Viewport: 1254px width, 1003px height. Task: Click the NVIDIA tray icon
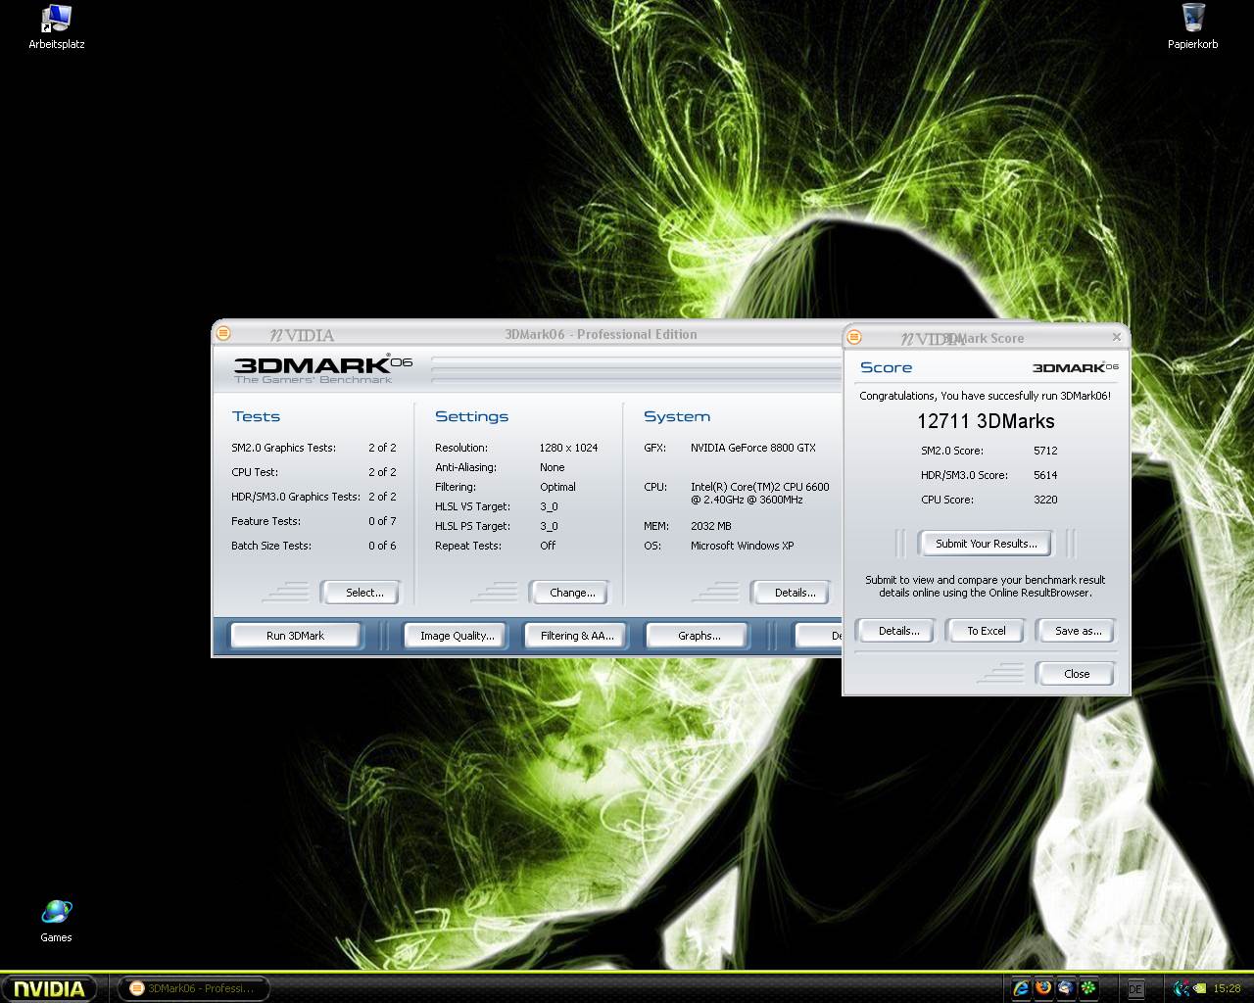click(1201, 988)
